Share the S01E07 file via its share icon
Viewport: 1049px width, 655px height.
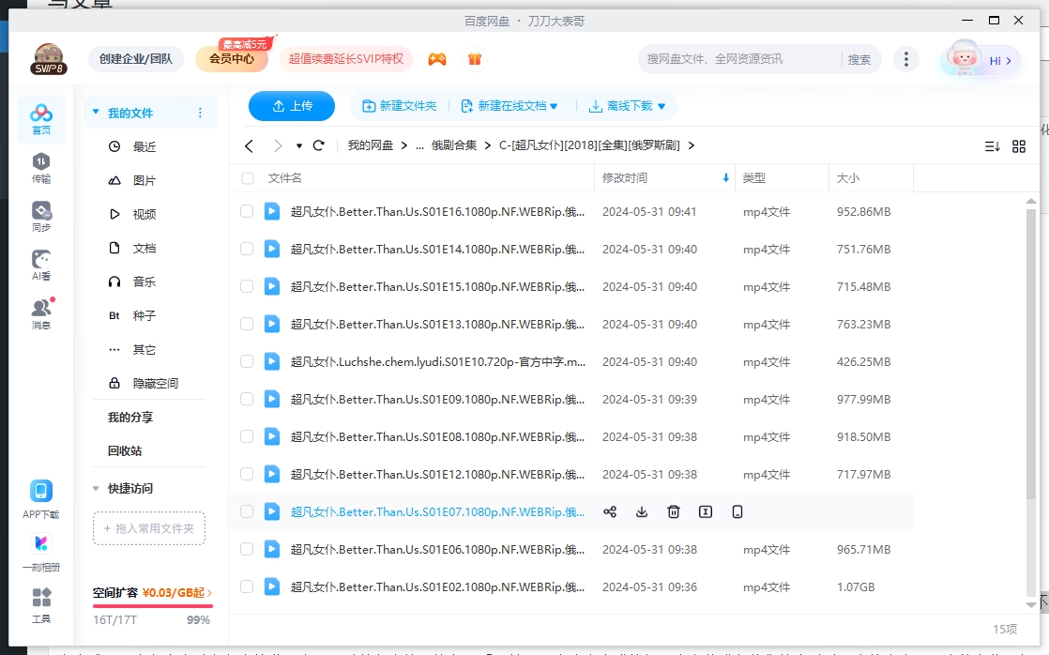click(x=610, y=511)
